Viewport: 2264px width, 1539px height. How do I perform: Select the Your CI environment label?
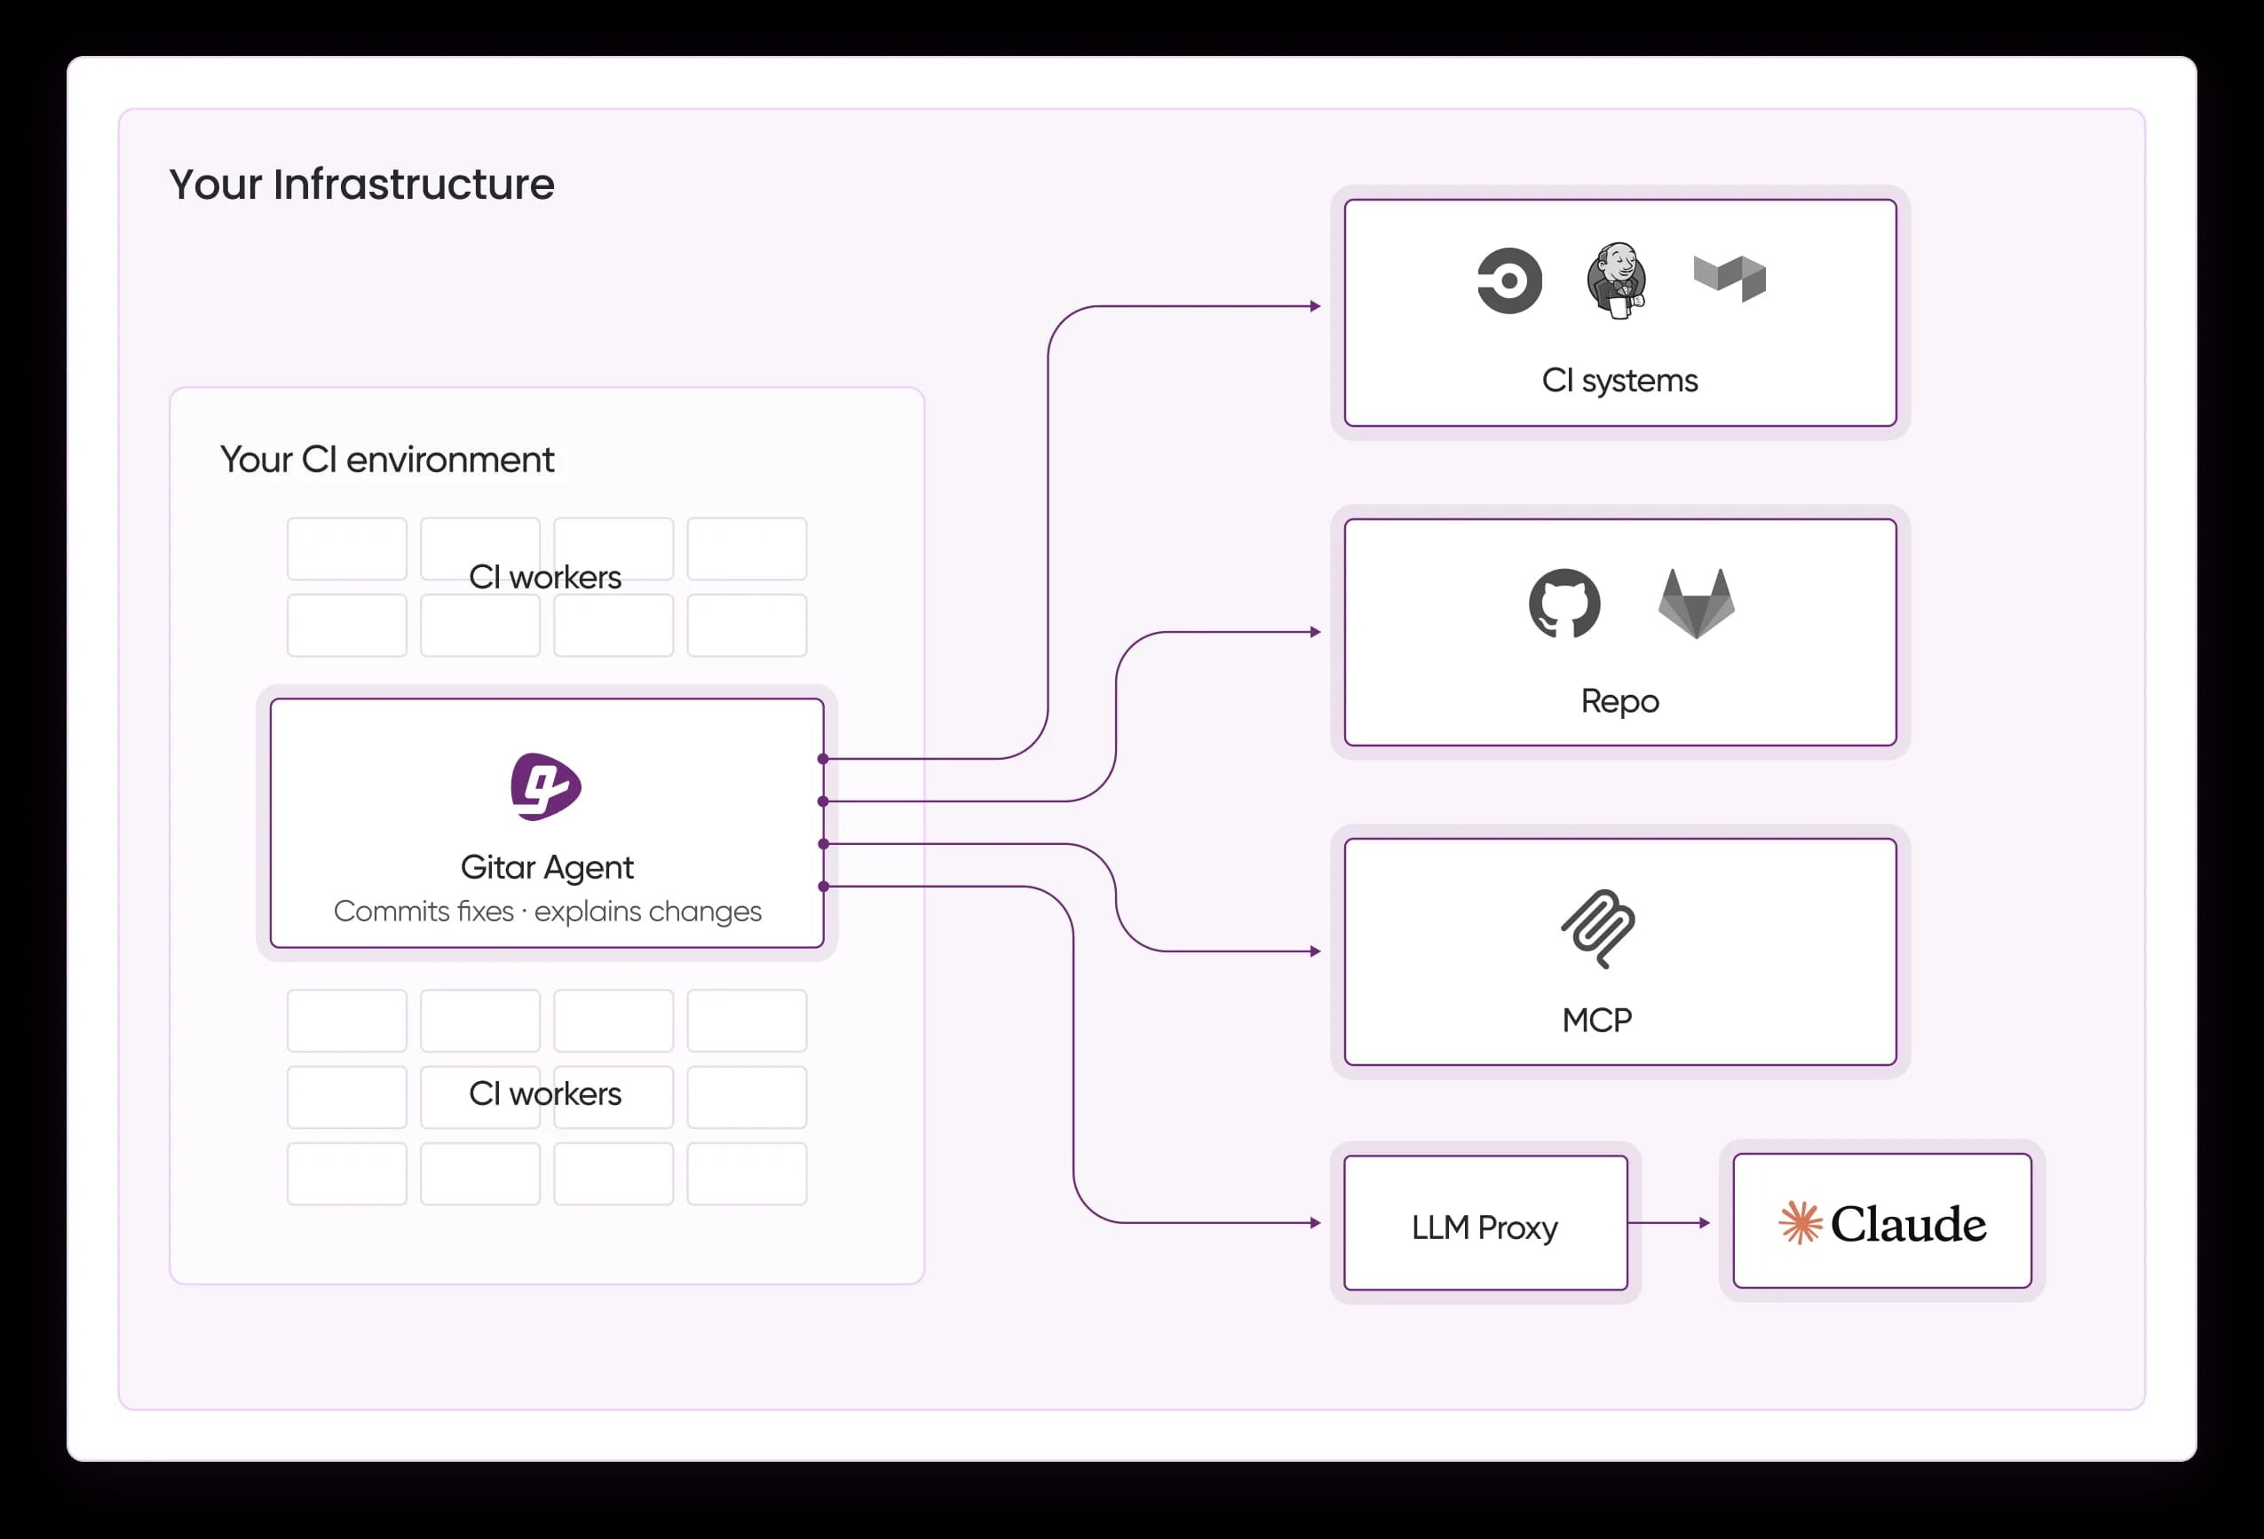pyautogui.click(x=387, y=459)
